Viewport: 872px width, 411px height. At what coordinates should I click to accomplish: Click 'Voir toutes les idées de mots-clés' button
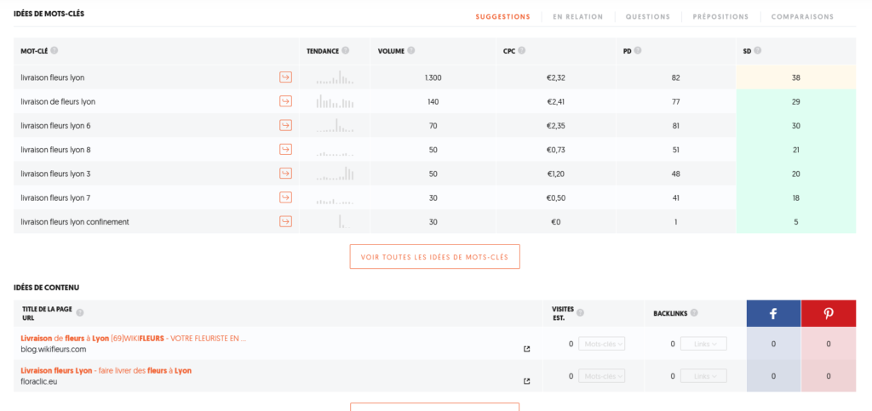point(435,257)
